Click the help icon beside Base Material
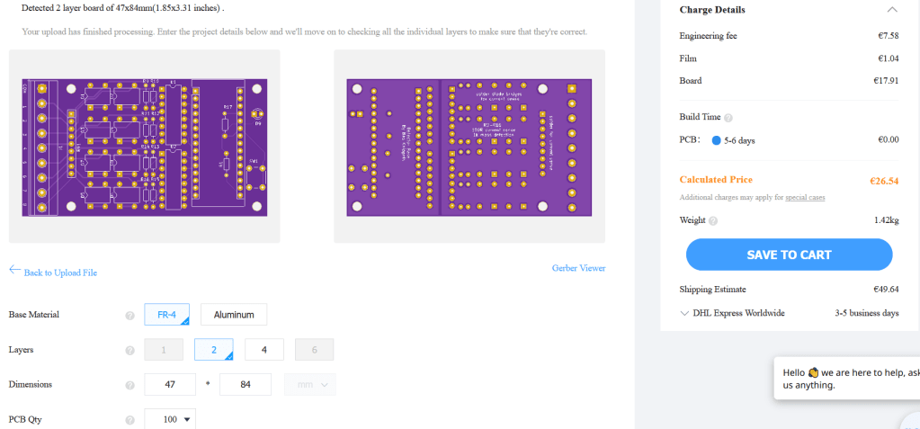This screenshot has height=429, width=920. pos(130,316)
